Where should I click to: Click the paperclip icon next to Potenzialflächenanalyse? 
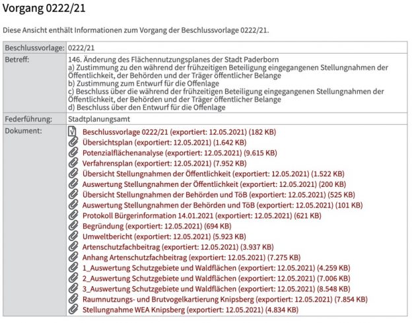point(73,153)
